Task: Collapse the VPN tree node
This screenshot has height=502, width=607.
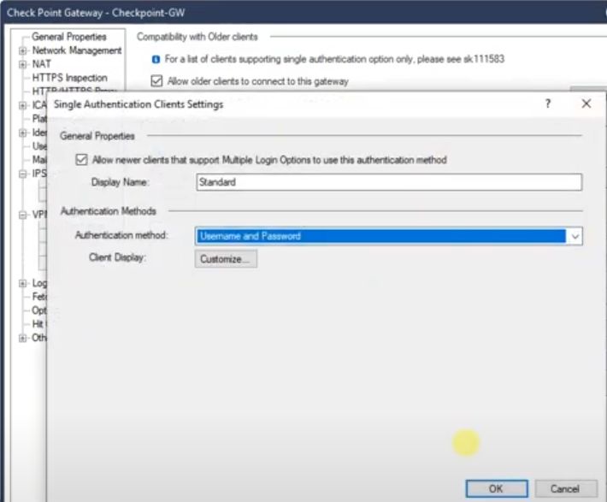Action: pos(23,215)
